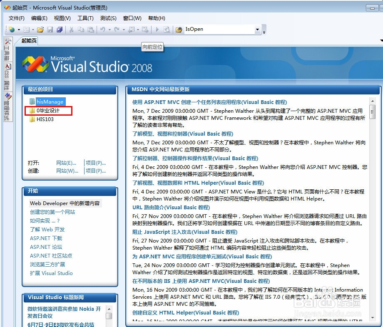
Task: Open the ASP.NET 论坛 link
Action: (46, 247)
